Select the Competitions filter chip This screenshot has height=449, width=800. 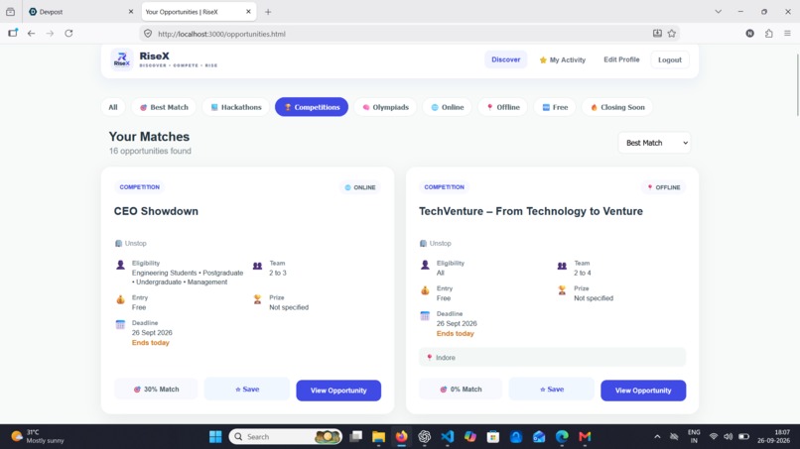click(312, 107)
